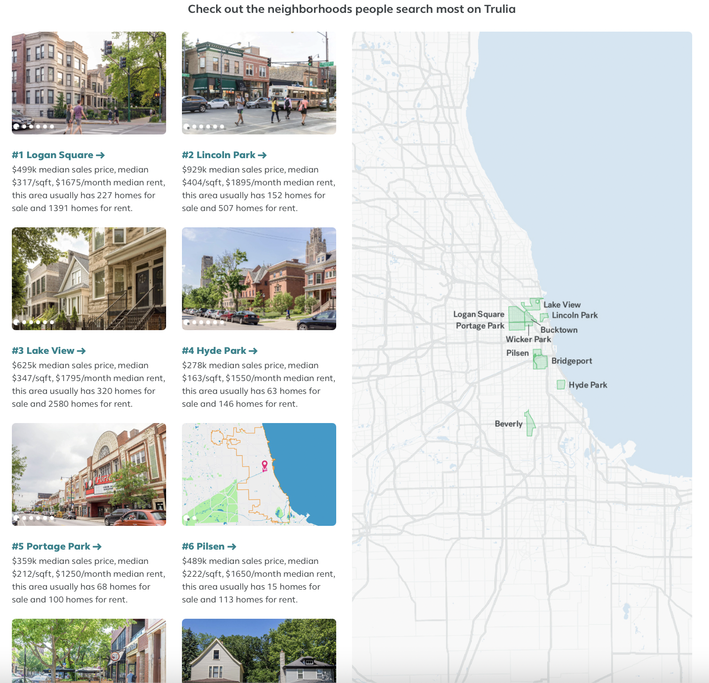This screenshot has height=683, width=709.
Task: Click the Logan Square street photo
Action: [x=89, y=83]
